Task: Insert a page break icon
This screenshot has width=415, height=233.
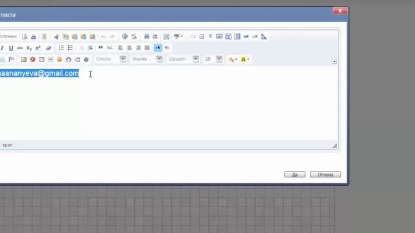Action: pyautogui.click(x=77, y=60)
